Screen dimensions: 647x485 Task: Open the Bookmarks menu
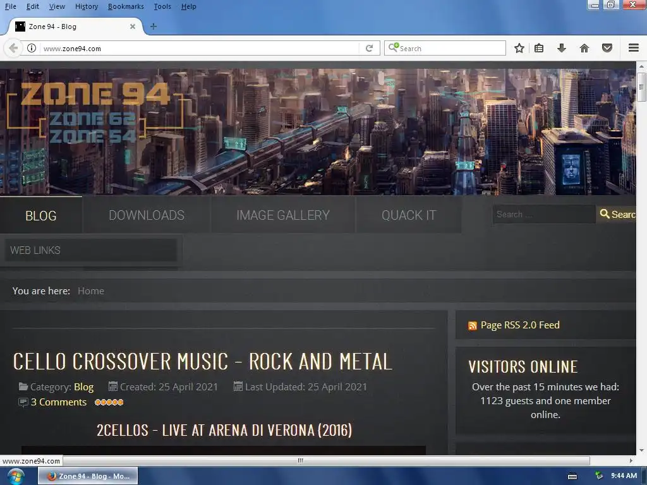(126, 6)
